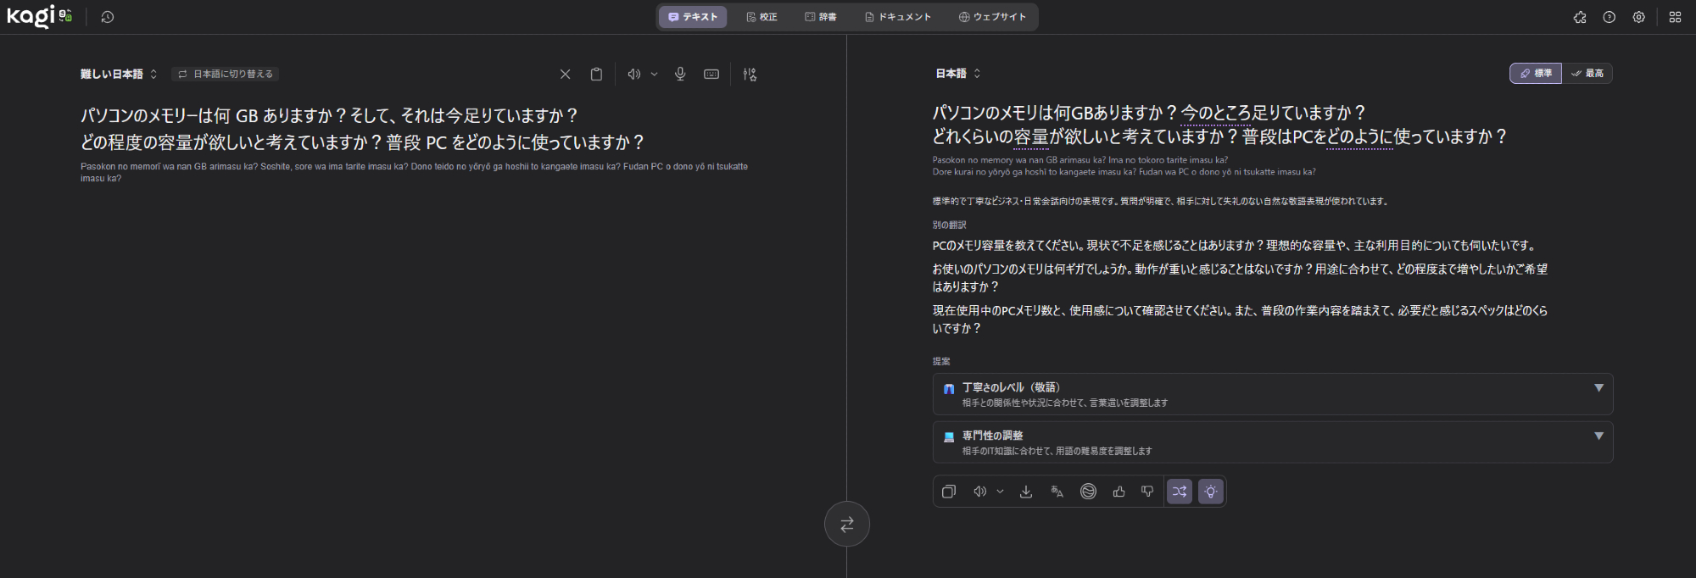Copy the translation result
Viewport: 1696px width, 578px height.
949,492
